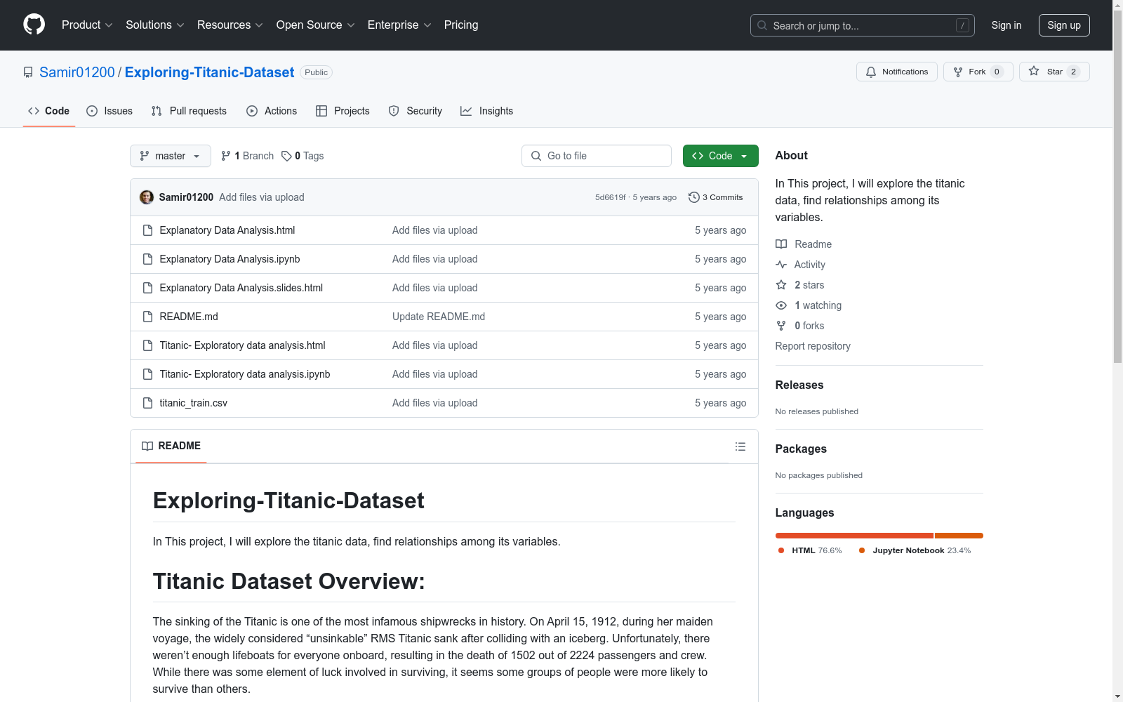The image size is (1123, 702).
Task: Click the Jupyter Notebook language bar segment
Action: (x=959, y=536)
